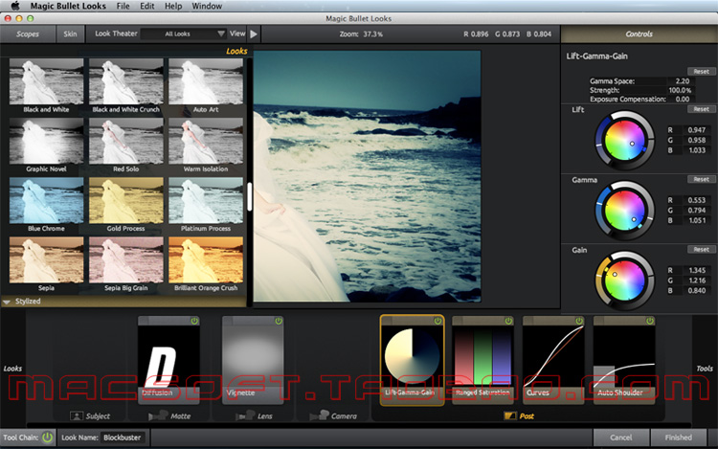Select the Brilliant Orange Crush look
718x449 pixels.
pyautogui.click(x=206, y=260)
